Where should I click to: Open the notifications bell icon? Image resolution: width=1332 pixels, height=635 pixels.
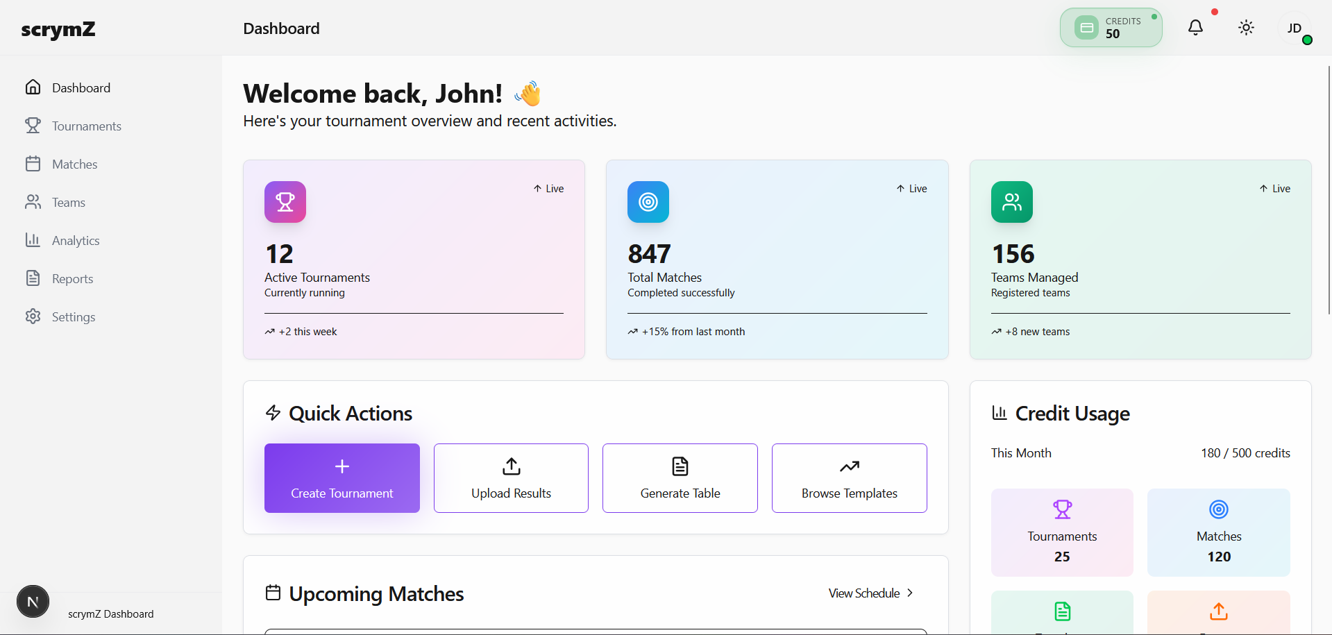(1195, 27)
